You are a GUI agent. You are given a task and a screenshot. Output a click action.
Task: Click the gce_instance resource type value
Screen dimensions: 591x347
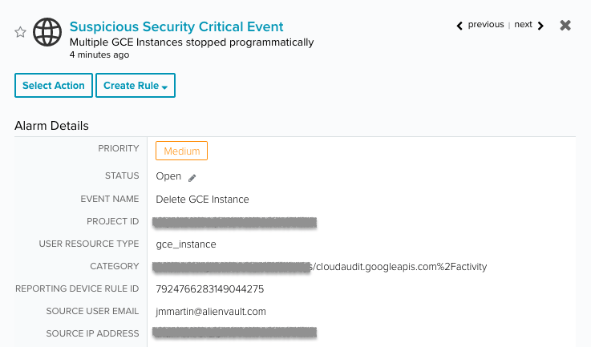click(x=186, y=244)
